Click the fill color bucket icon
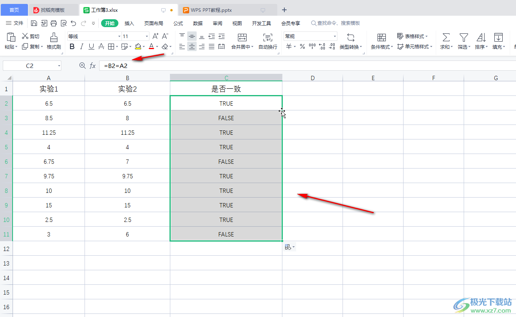The width and height of the screenshot is (516, 317). (138, 47)
